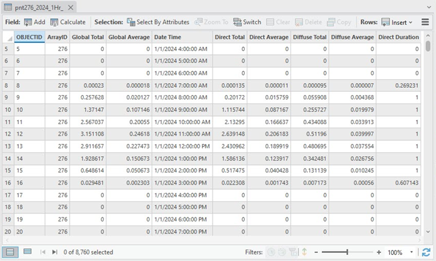Jump to last record arrow

(x=54, y=252)
